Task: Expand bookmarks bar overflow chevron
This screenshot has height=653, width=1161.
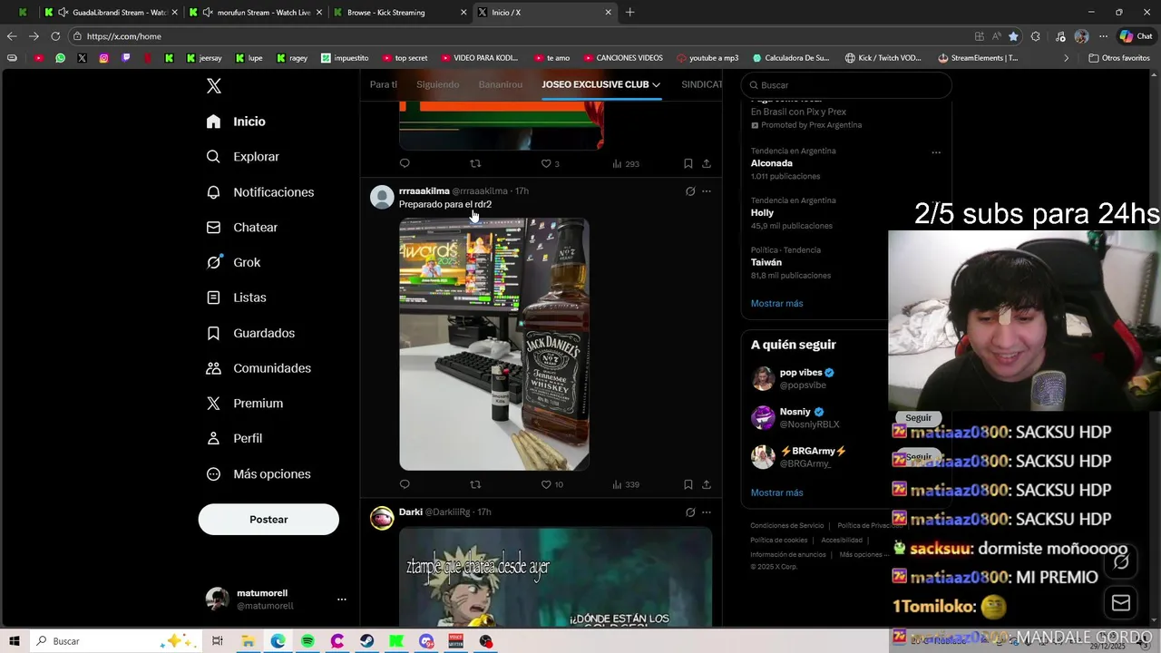Action: [1066, 58]
